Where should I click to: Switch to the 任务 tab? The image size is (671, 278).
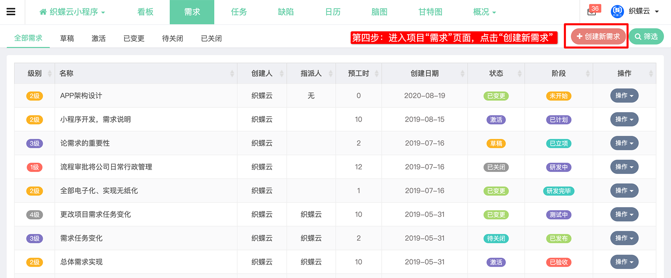[239, 12]
